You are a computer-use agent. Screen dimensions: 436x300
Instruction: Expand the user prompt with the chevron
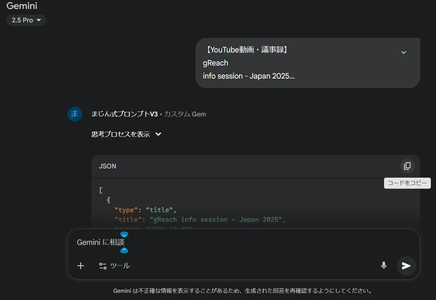(x=403, y=52)
